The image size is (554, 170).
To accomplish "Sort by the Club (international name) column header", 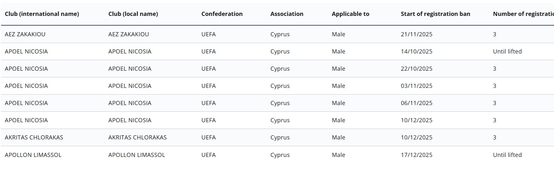I will click(x=42, y=14).
